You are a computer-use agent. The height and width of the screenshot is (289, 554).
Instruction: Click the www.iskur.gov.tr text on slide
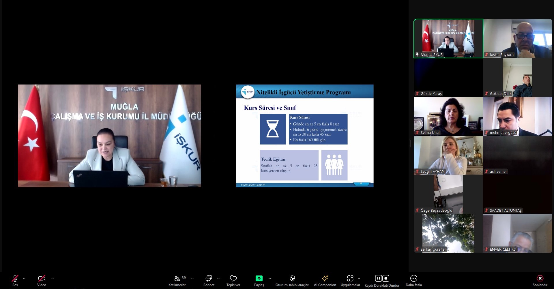click(253, 185)
